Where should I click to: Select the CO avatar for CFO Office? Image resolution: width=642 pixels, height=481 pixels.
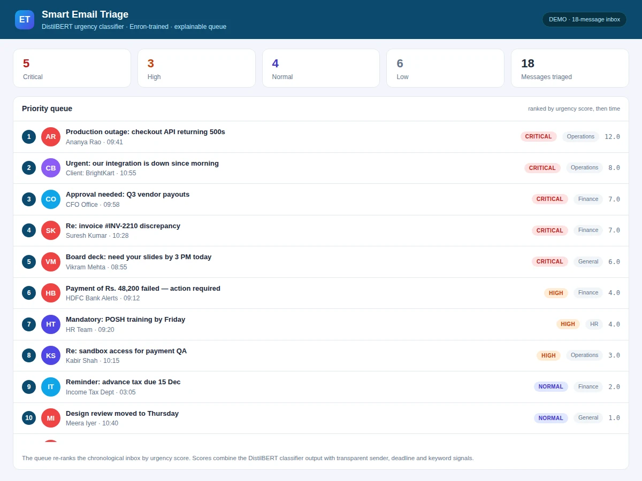tap(51, 199)
